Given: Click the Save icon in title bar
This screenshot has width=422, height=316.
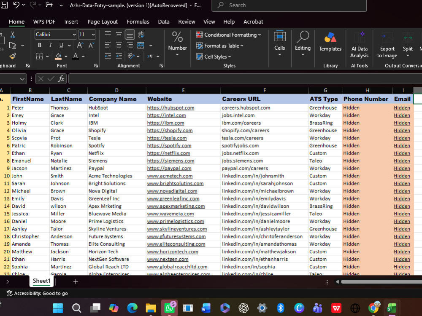Looking at the screenshot, I should pos(4,5).
